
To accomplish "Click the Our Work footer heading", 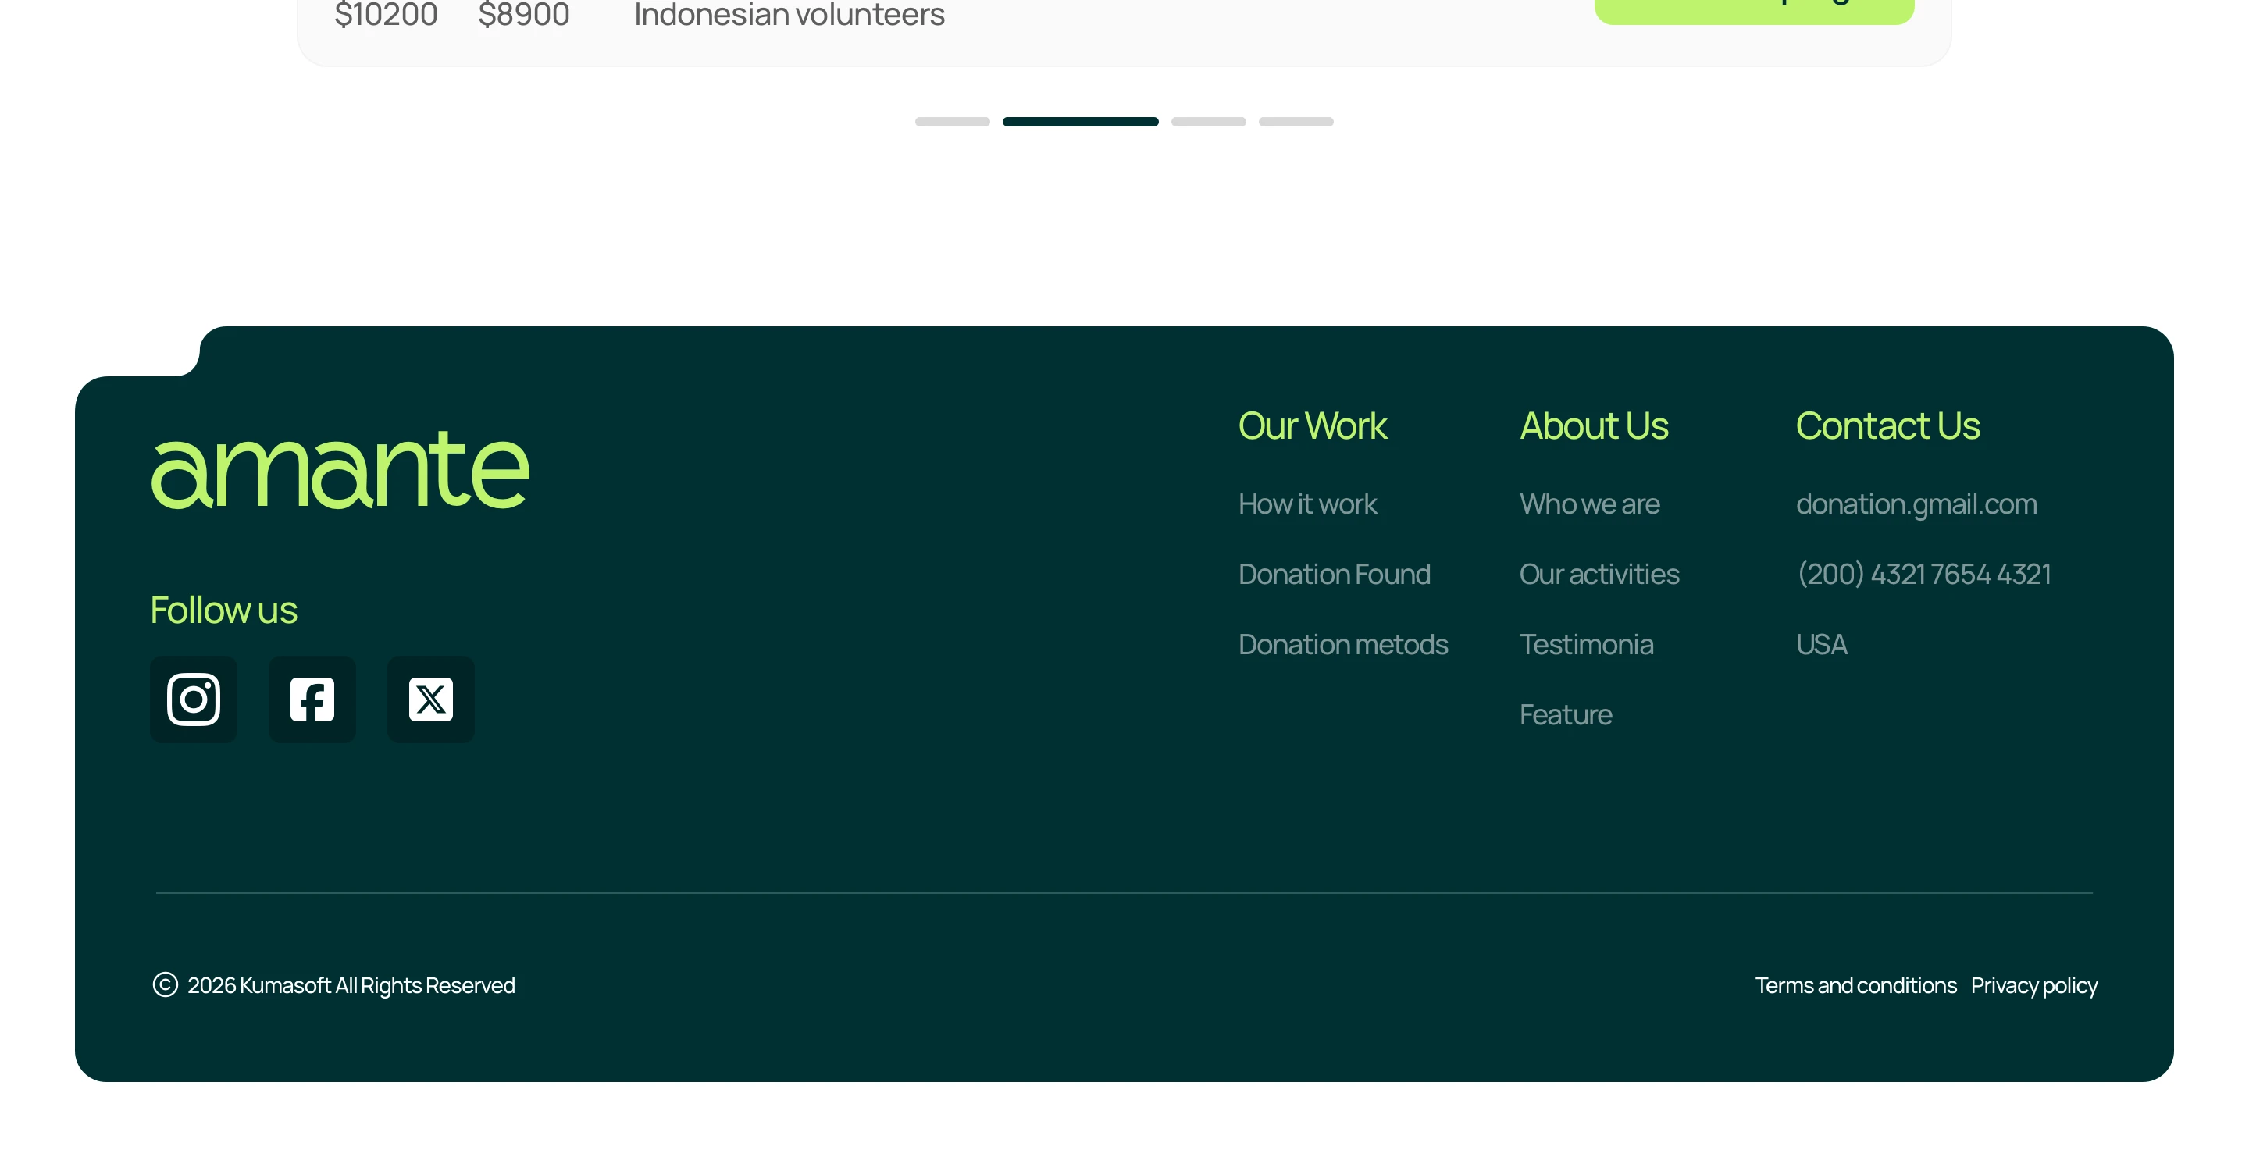I will click(x=1312, y=425).
